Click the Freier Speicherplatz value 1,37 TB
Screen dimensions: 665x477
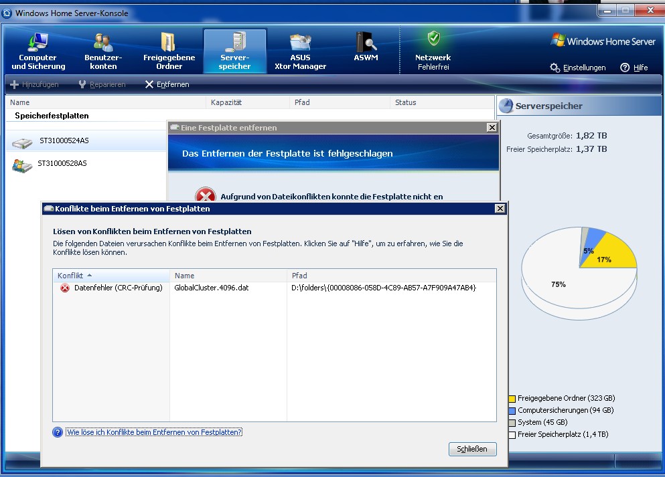tap(591, 149)
